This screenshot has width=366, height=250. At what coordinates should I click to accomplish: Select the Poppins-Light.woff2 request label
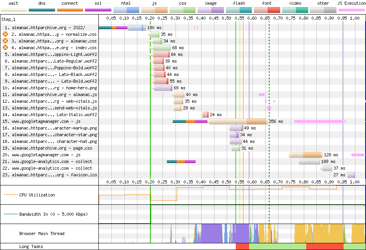51,54
